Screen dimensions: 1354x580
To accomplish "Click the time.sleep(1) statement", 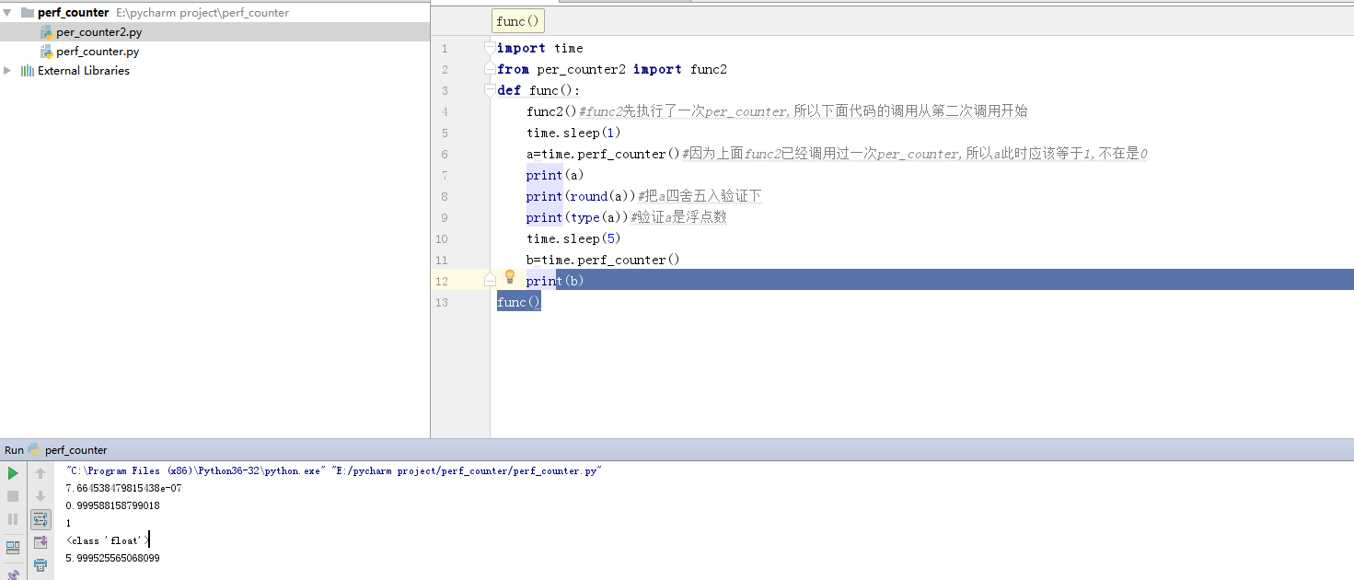I will [573, 133].
